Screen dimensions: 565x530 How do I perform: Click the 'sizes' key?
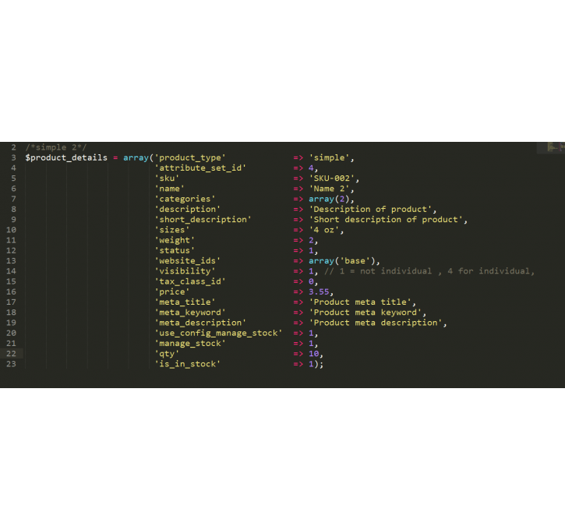[172, 230]
